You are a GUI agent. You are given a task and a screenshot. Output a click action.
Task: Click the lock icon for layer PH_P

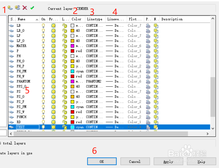click(x=65, y=66)
